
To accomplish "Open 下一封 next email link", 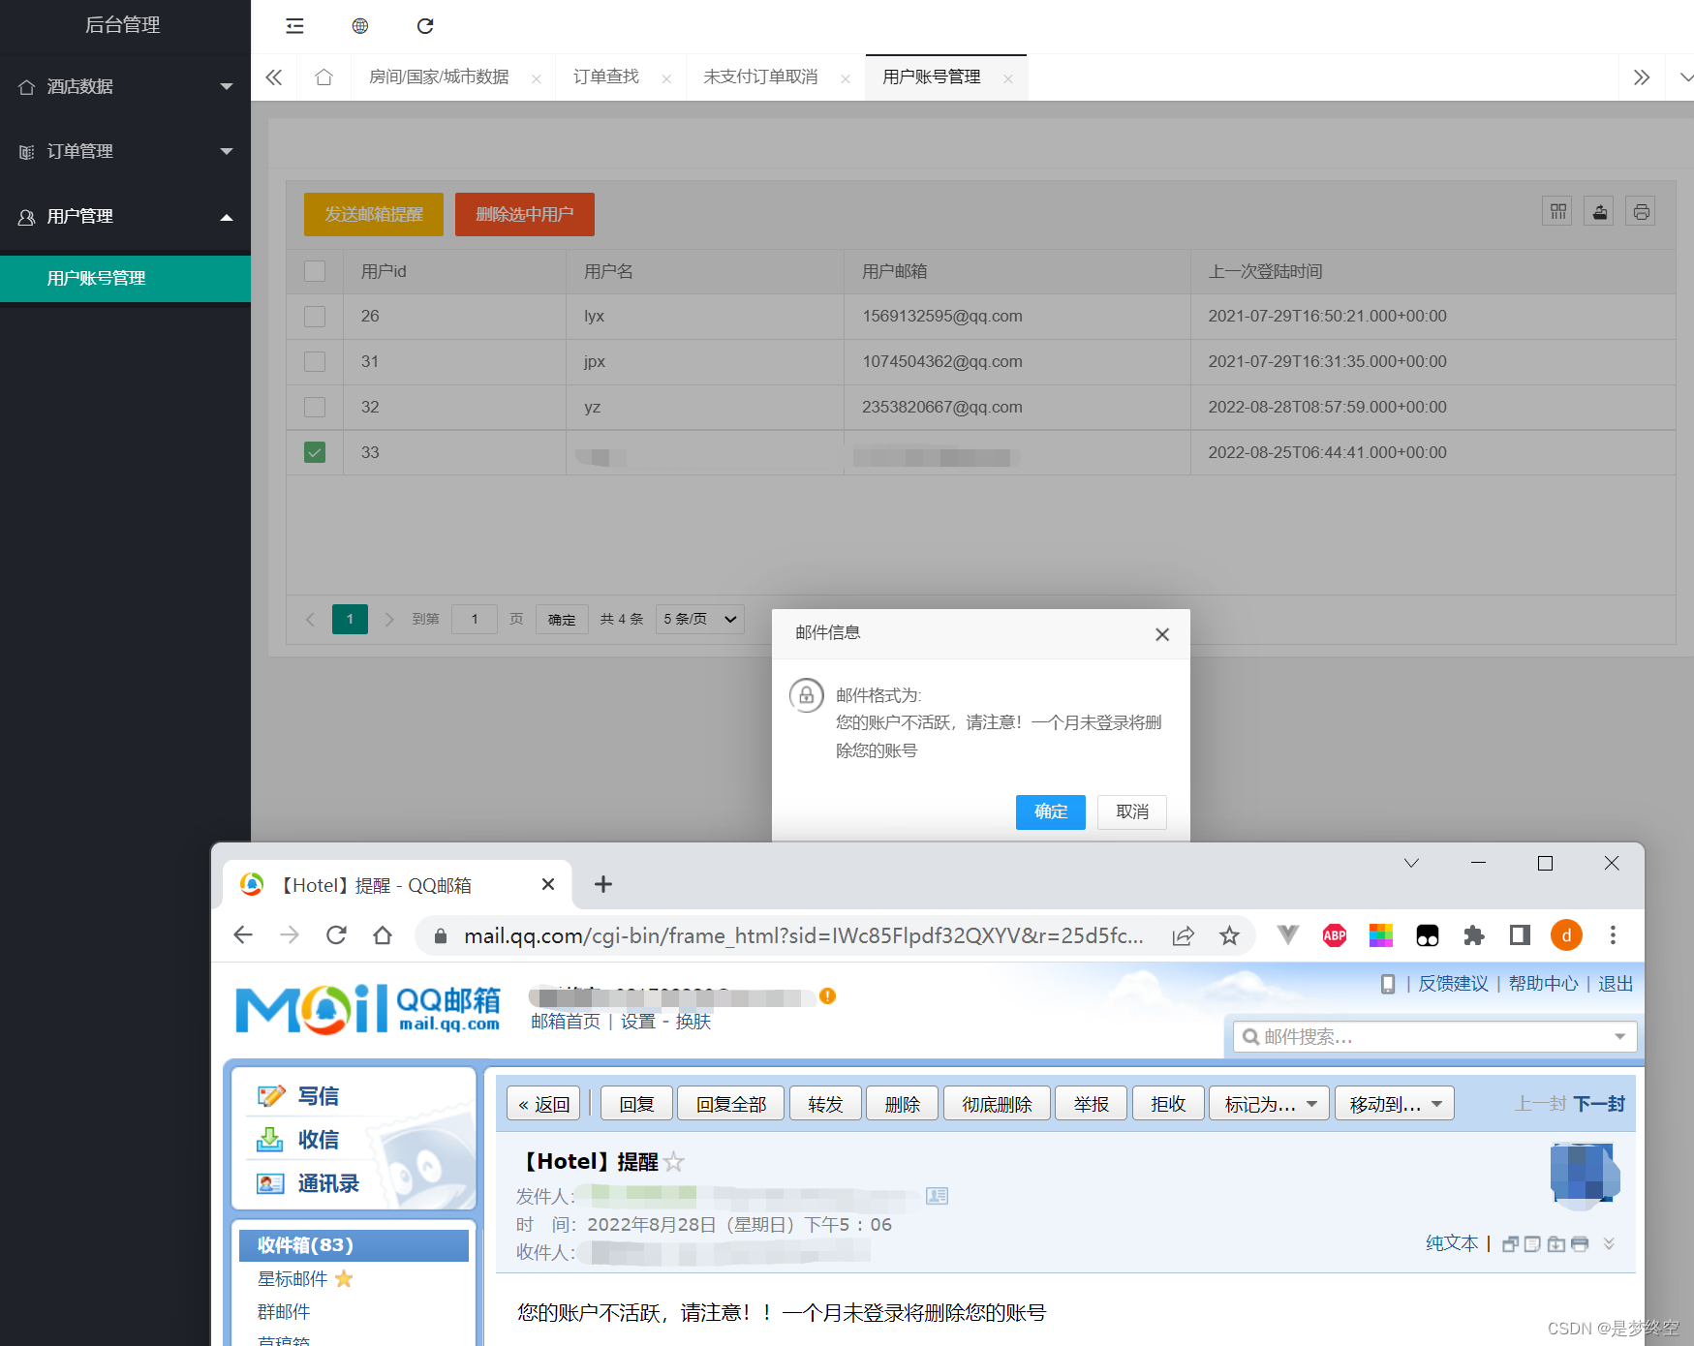I will point(1599,1104).
